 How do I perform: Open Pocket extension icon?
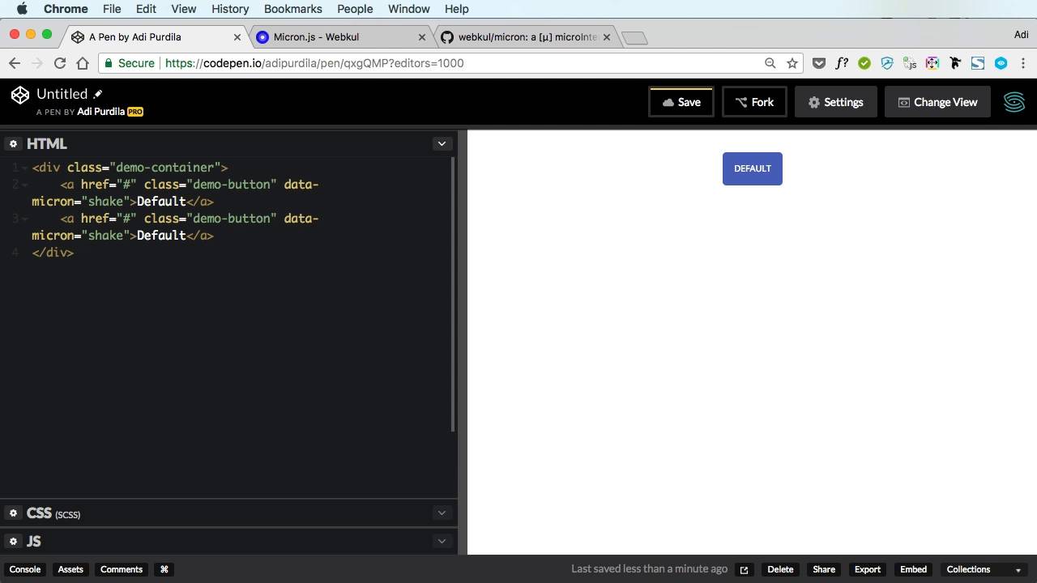[819, 63]
